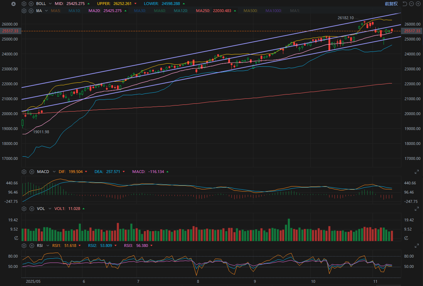Viewport: 423px width, 286px height.
Task: Open MA indicator settings gear
Action: [x=24, y=11]
